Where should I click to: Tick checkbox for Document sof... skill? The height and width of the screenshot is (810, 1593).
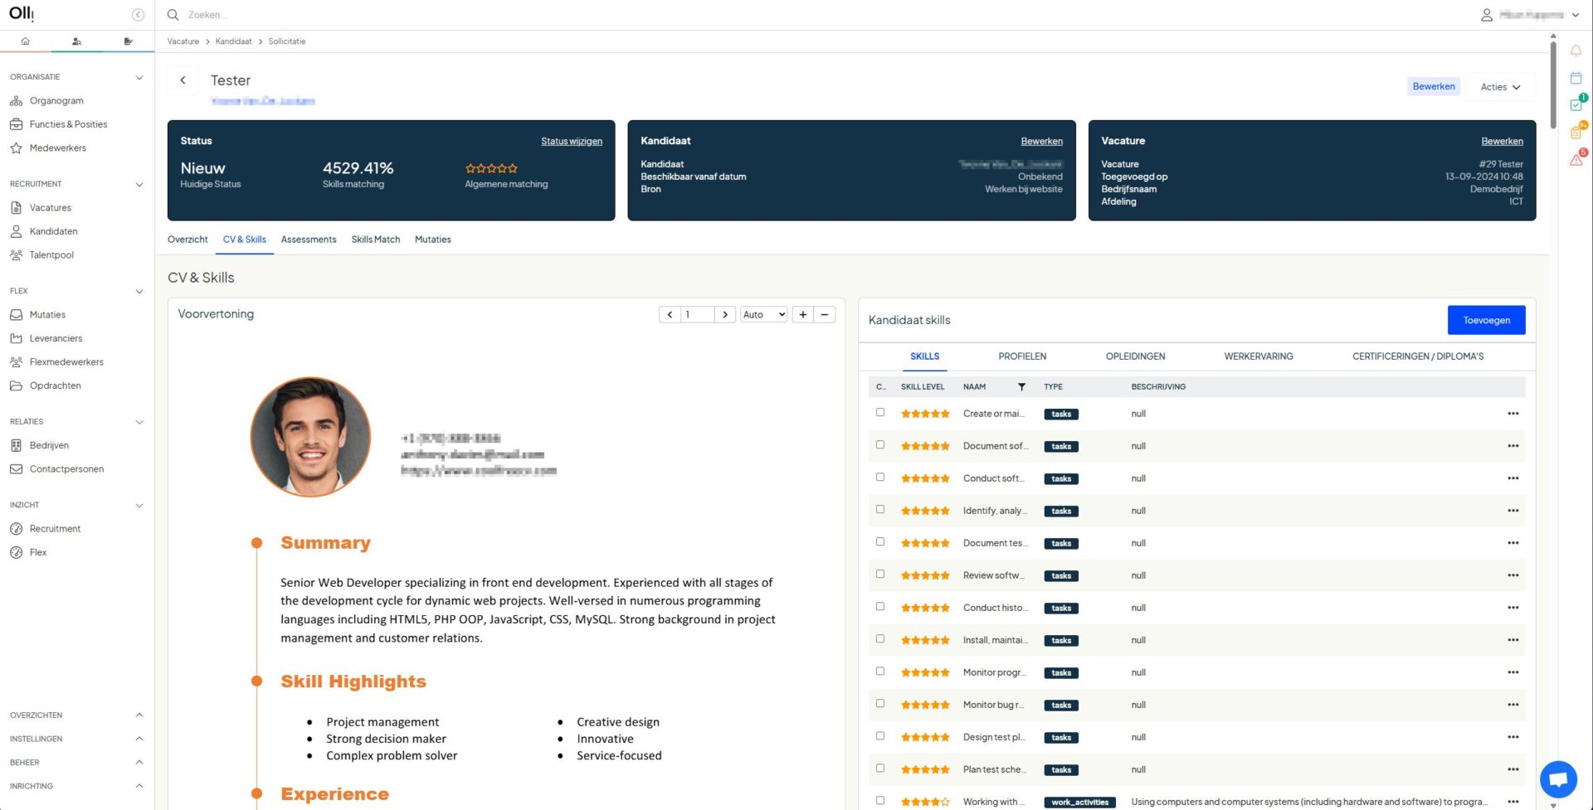click(880, 445)
